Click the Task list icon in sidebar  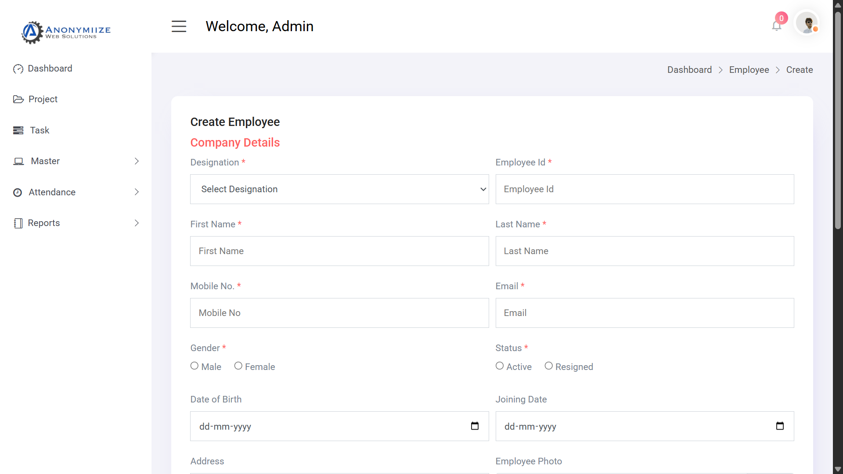[18, 130]
